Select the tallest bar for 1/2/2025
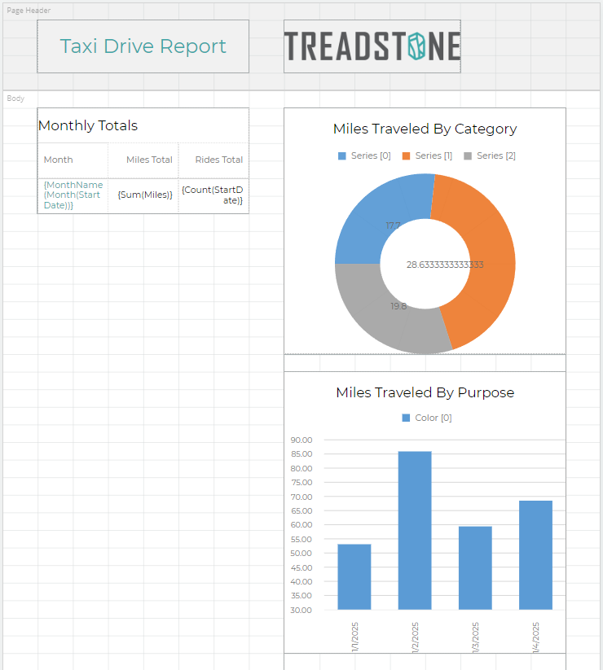This screenshot has height=670, width=603. (415, 529)
